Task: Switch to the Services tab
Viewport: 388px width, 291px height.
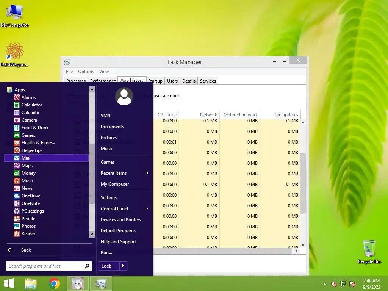Action: pyautogui.click(x=208, y=81)
